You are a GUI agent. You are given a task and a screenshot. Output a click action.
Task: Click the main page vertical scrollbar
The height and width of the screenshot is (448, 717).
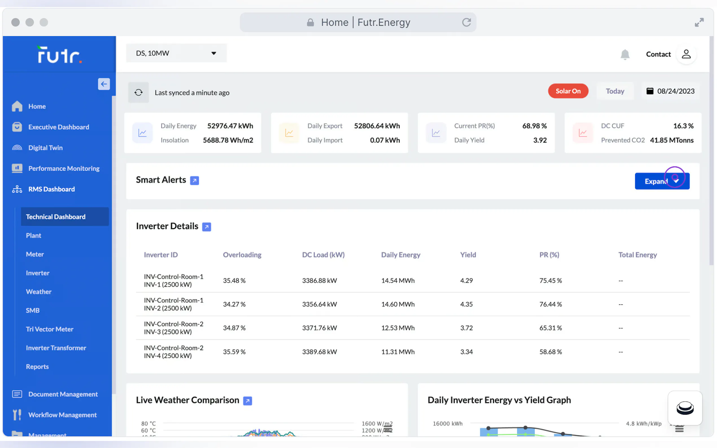click(711, 148)
